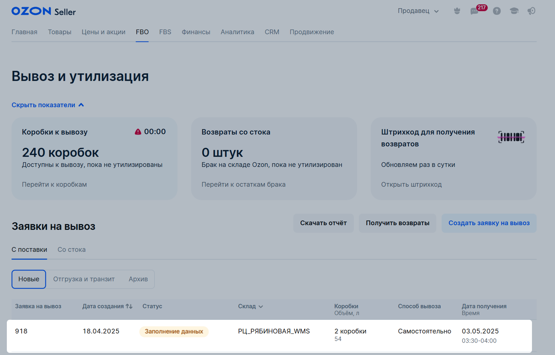This screenshot has height=355, width=555.
Task: Click the Заявка на вывоз column header
Action: pyautogui.click(x=38, y=306)
